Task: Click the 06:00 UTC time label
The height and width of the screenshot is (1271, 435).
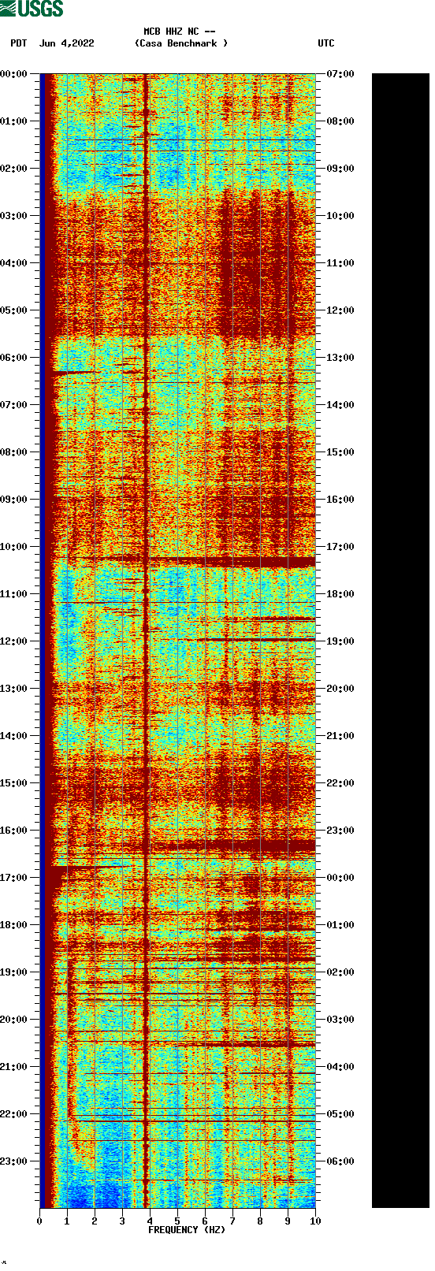Action: 340,1161
